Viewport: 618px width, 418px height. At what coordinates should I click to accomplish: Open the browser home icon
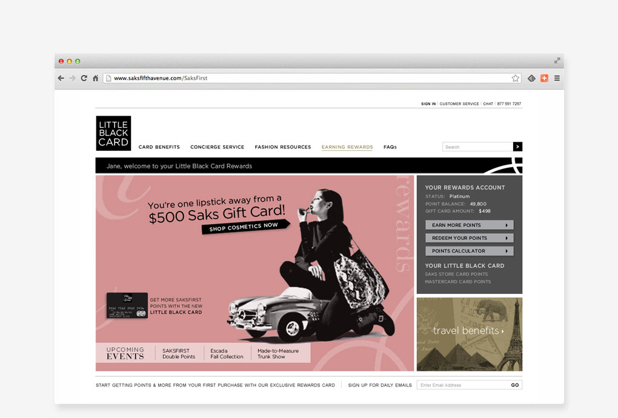[95, 78]
